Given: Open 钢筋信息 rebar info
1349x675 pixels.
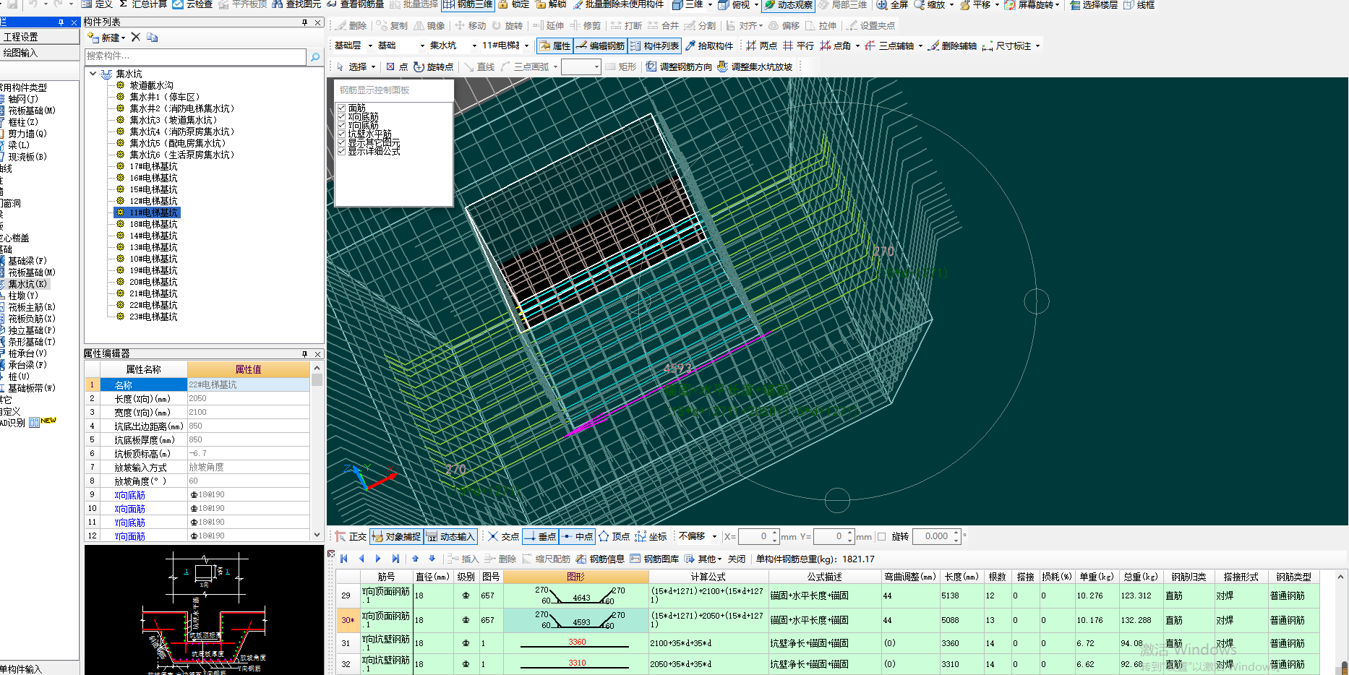Looking at the screenshot, I should 600,559.
